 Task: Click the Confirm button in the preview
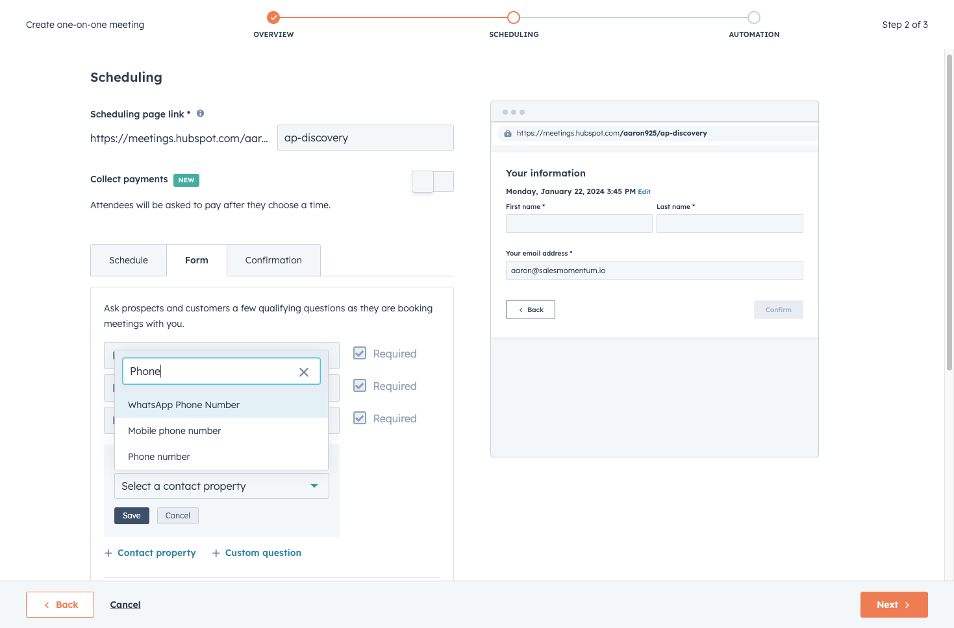(779, 309)
